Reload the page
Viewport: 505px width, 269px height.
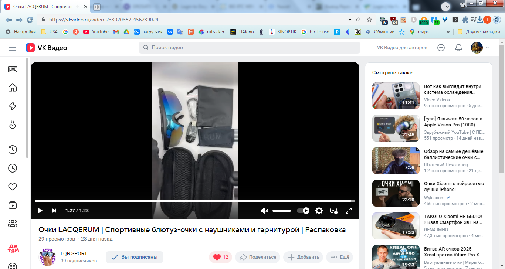[x=30, y=20]
